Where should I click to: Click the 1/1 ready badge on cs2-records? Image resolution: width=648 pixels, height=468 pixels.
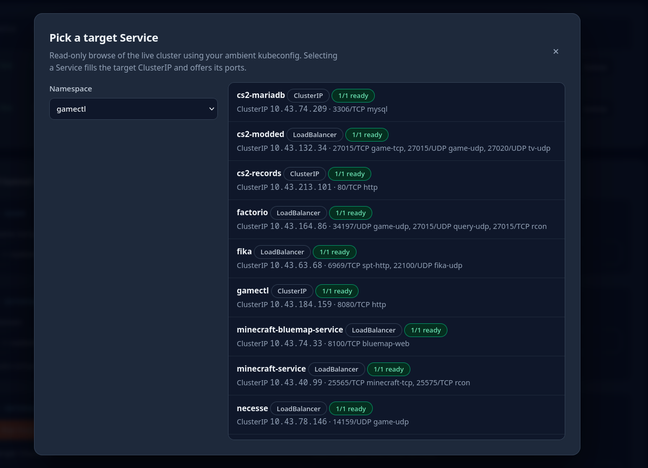pyautogui.click(x=350, y=174)
